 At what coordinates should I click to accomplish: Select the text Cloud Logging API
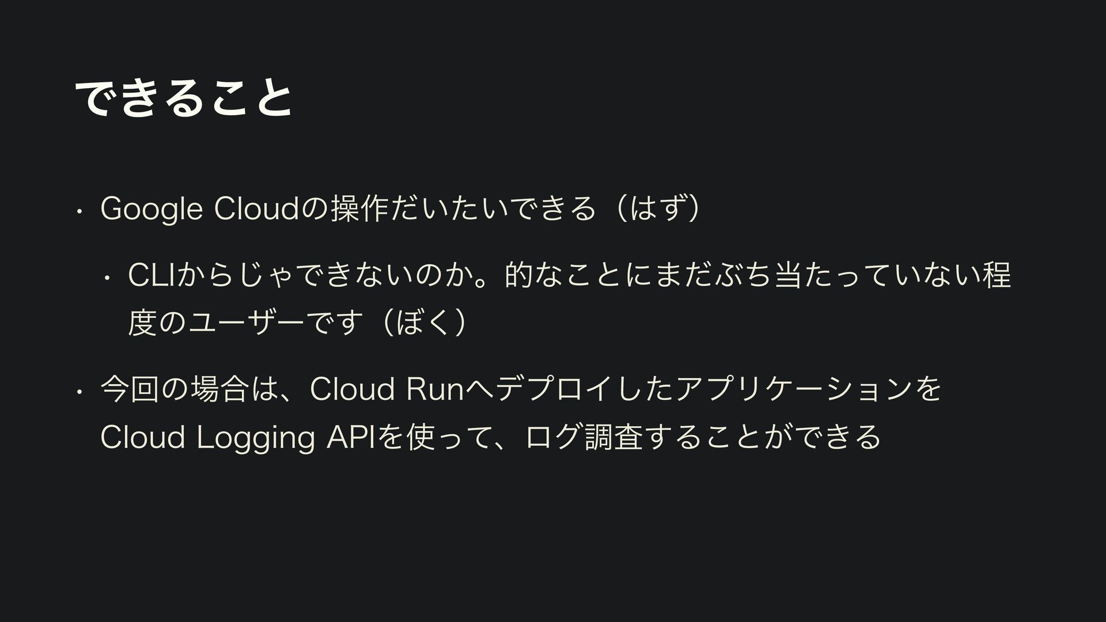click(x=237, y=437)
